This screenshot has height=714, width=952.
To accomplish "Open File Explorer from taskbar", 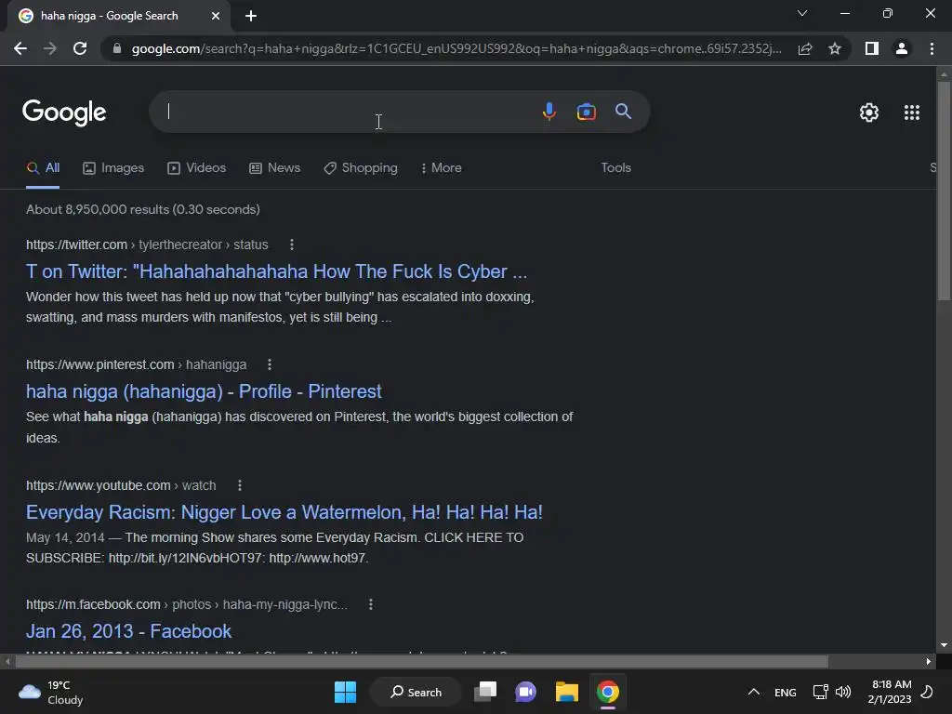I will [566, 692].
